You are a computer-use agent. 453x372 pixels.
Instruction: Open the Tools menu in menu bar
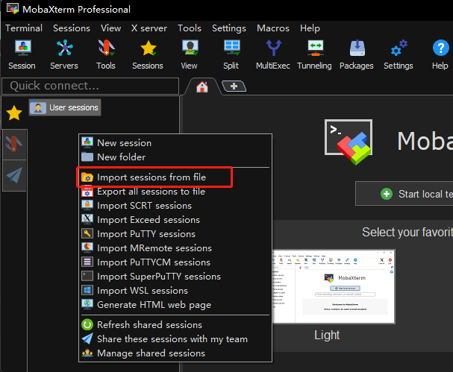tap(190, 28)
